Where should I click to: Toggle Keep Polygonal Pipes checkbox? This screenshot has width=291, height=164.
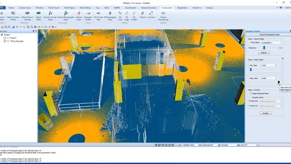[x=251, y=93]
